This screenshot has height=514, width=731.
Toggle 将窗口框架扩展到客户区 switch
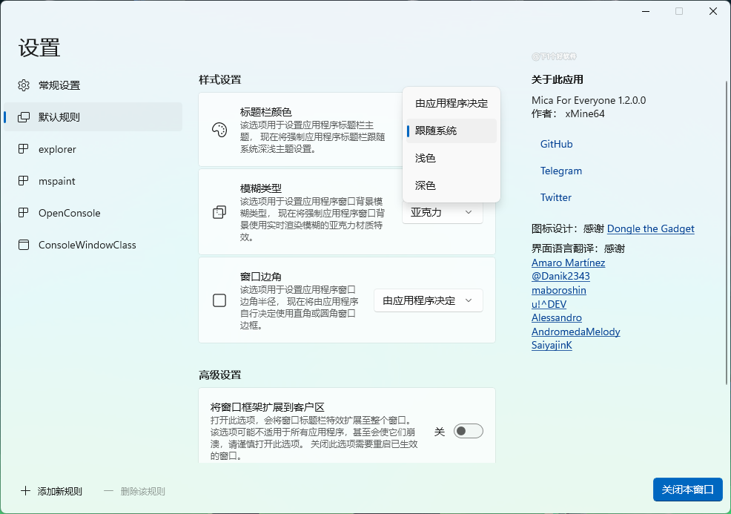click(x=468, y=431)
